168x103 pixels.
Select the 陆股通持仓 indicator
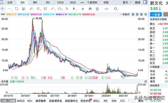point(71,101)
